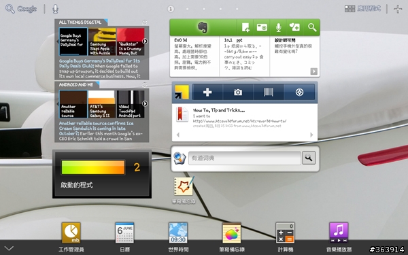Tap the plus icon to add widgets
The height and width of the screenshot is (255, 408).
(398, 9)
